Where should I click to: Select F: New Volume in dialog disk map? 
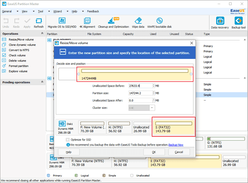pyautogui.click(x=93, y=127)
